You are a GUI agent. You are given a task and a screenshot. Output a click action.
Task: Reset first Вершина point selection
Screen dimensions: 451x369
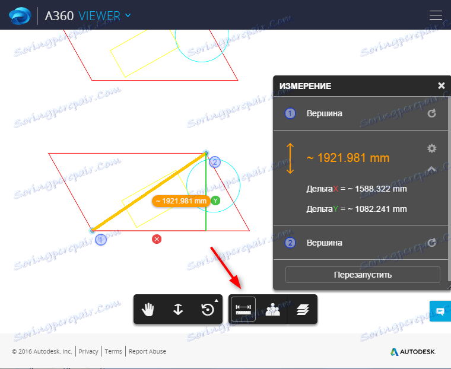click(432, 113)
